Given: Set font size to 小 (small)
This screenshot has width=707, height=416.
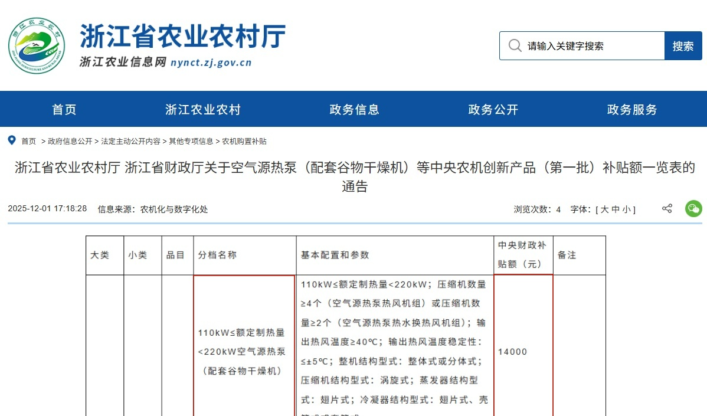Looking at the screenshot, I should 626,209.
